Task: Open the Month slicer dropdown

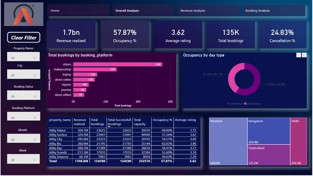Action: tap(24, 138)
